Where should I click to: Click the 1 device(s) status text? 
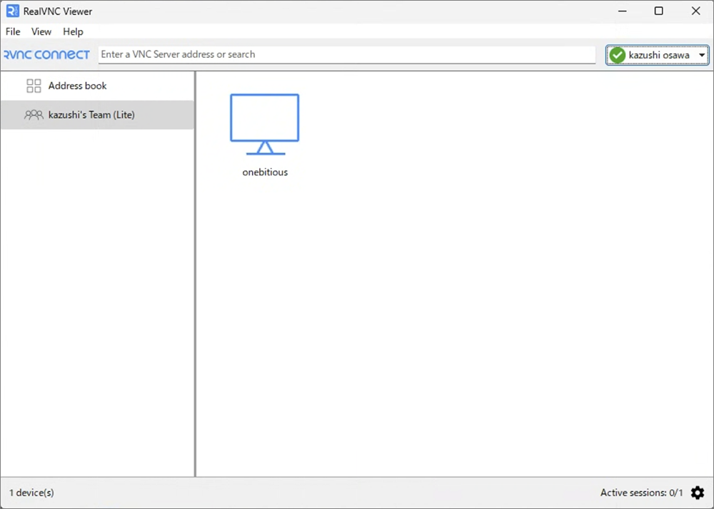[x=31, y=493]
